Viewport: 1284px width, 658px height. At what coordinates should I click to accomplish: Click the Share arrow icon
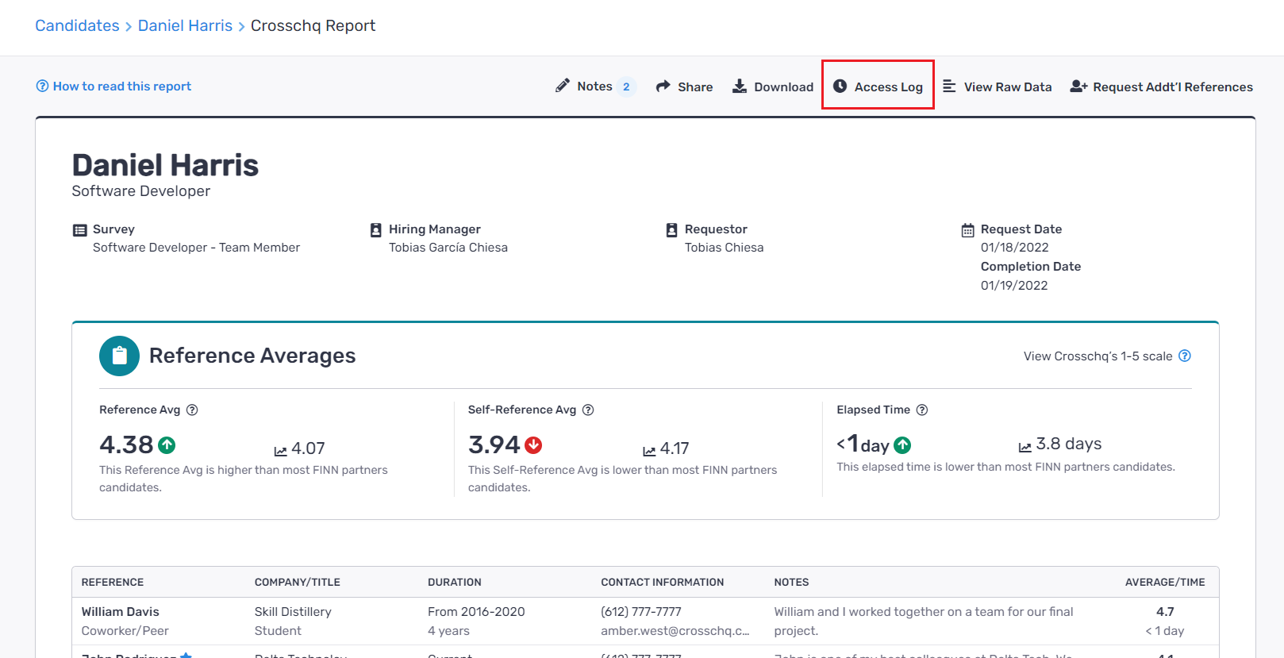(x=663, y=87)
